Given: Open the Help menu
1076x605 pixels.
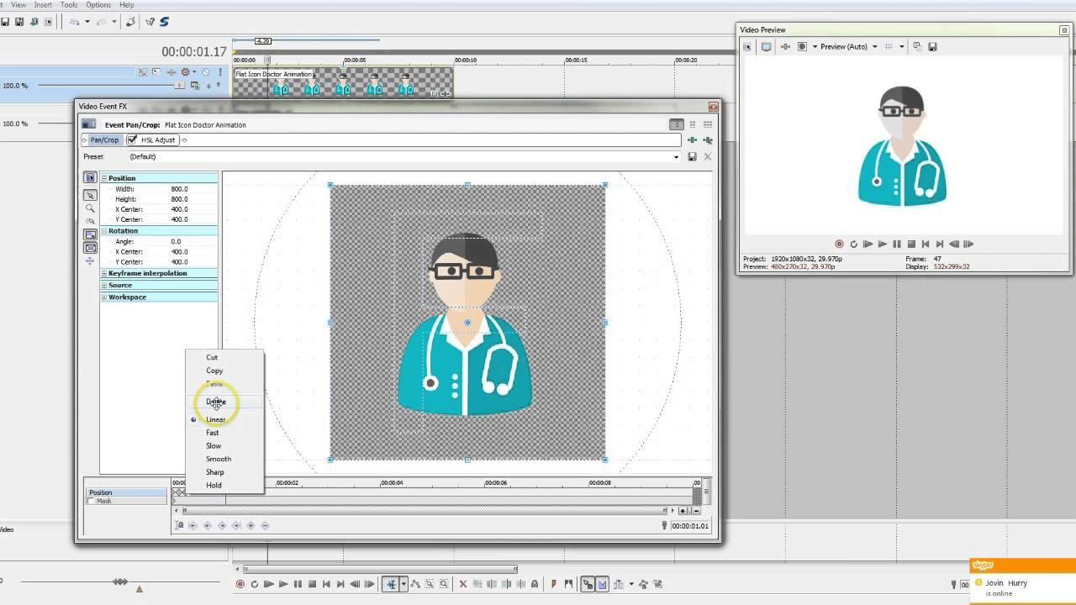Looking at the screenshot, I should pyautogui.click(x=127, y=5).
